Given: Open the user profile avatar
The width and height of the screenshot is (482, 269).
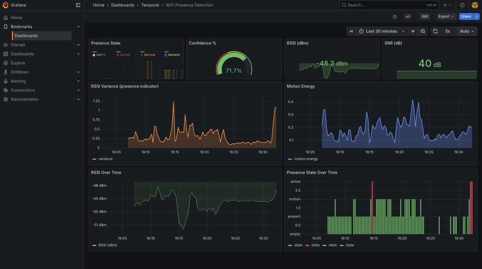Looking at the screenshot, I should pyautogui.click(x=475, y=5).
